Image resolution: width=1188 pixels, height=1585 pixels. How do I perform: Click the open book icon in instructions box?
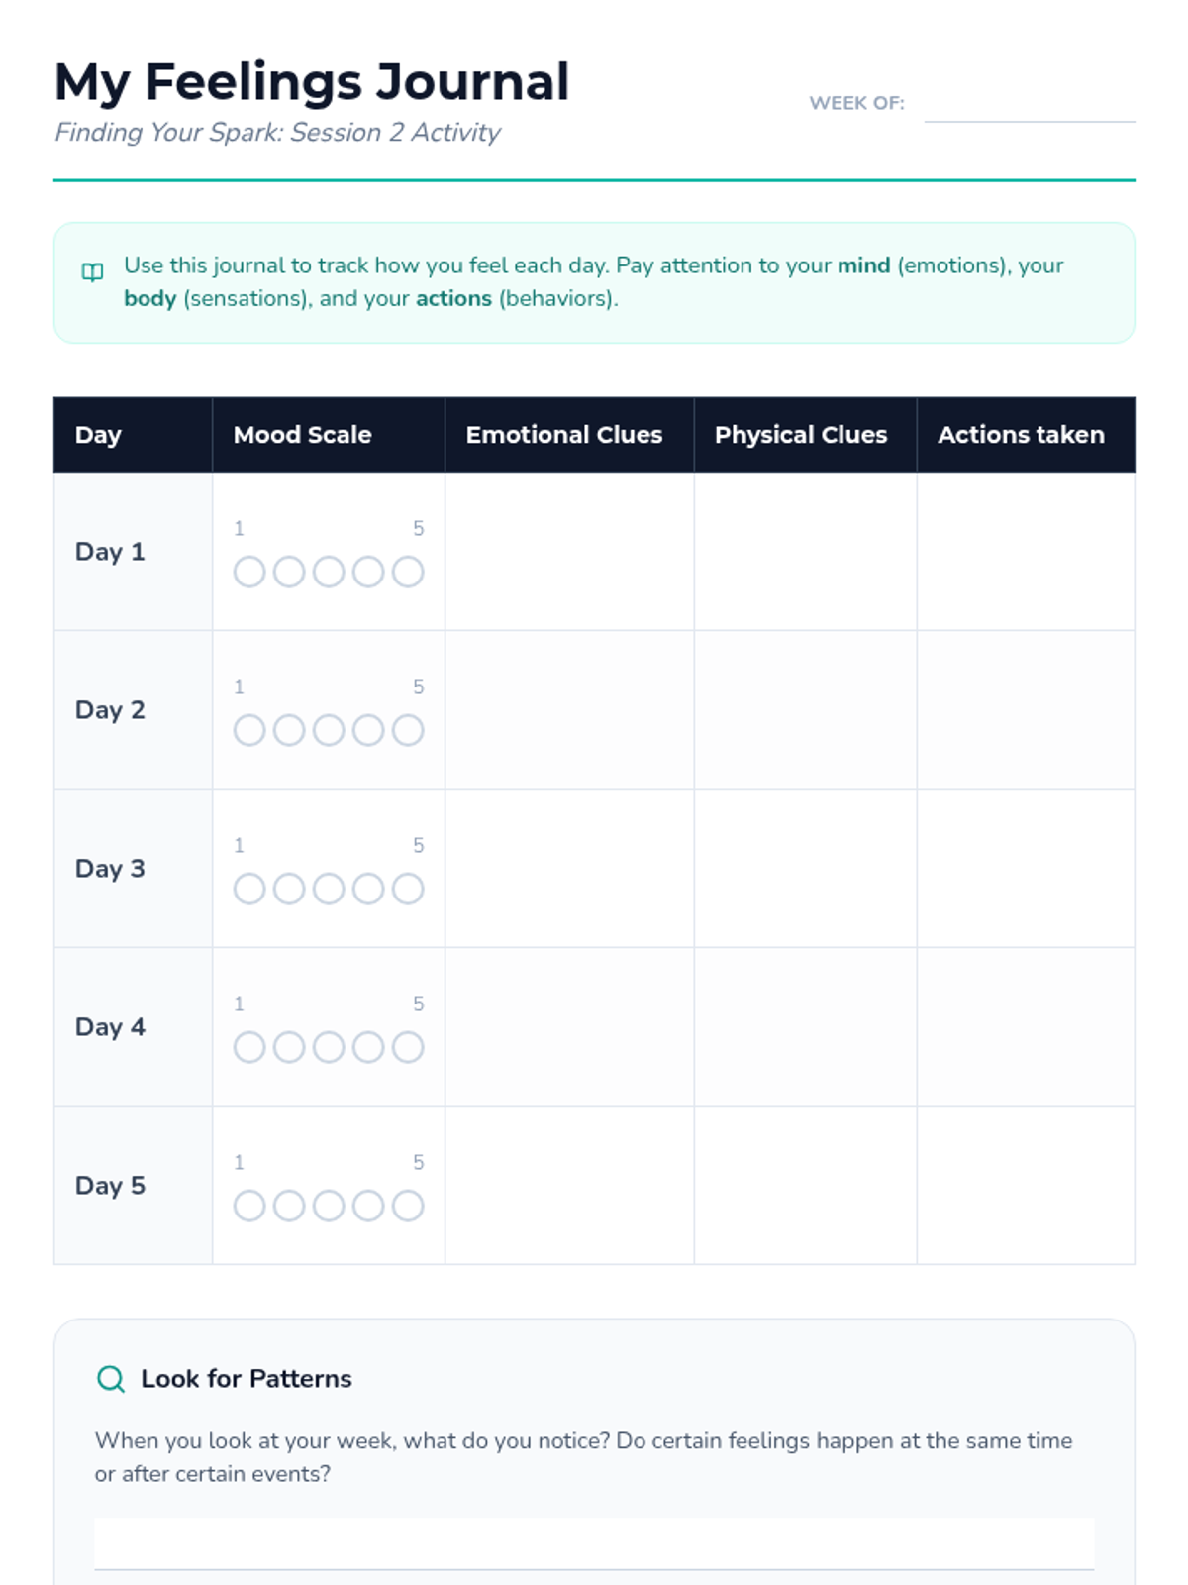pyautogui.click(x=92, y=272)
